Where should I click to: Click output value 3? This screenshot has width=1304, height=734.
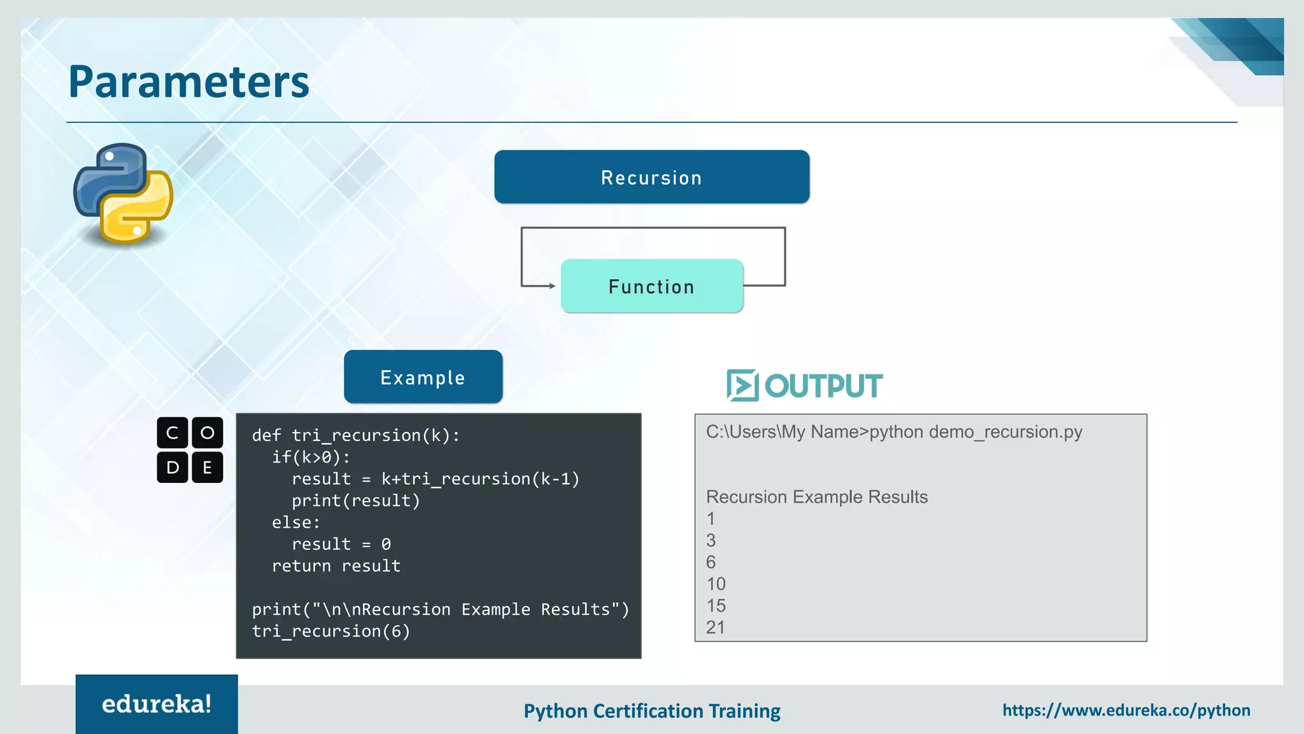pos(711,540)
